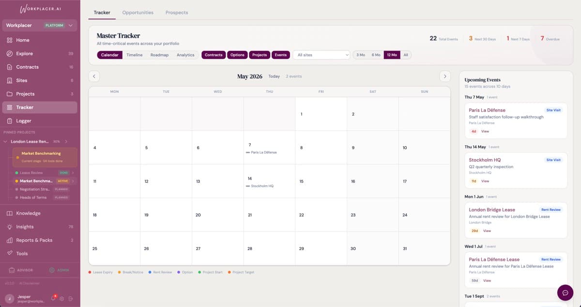
Task: Open the AI Disclaimer link
Action: point(30,283)
